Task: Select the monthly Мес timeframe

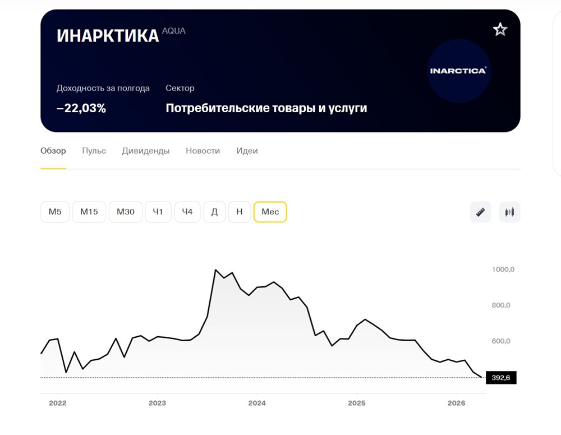Action: point(270,212)
